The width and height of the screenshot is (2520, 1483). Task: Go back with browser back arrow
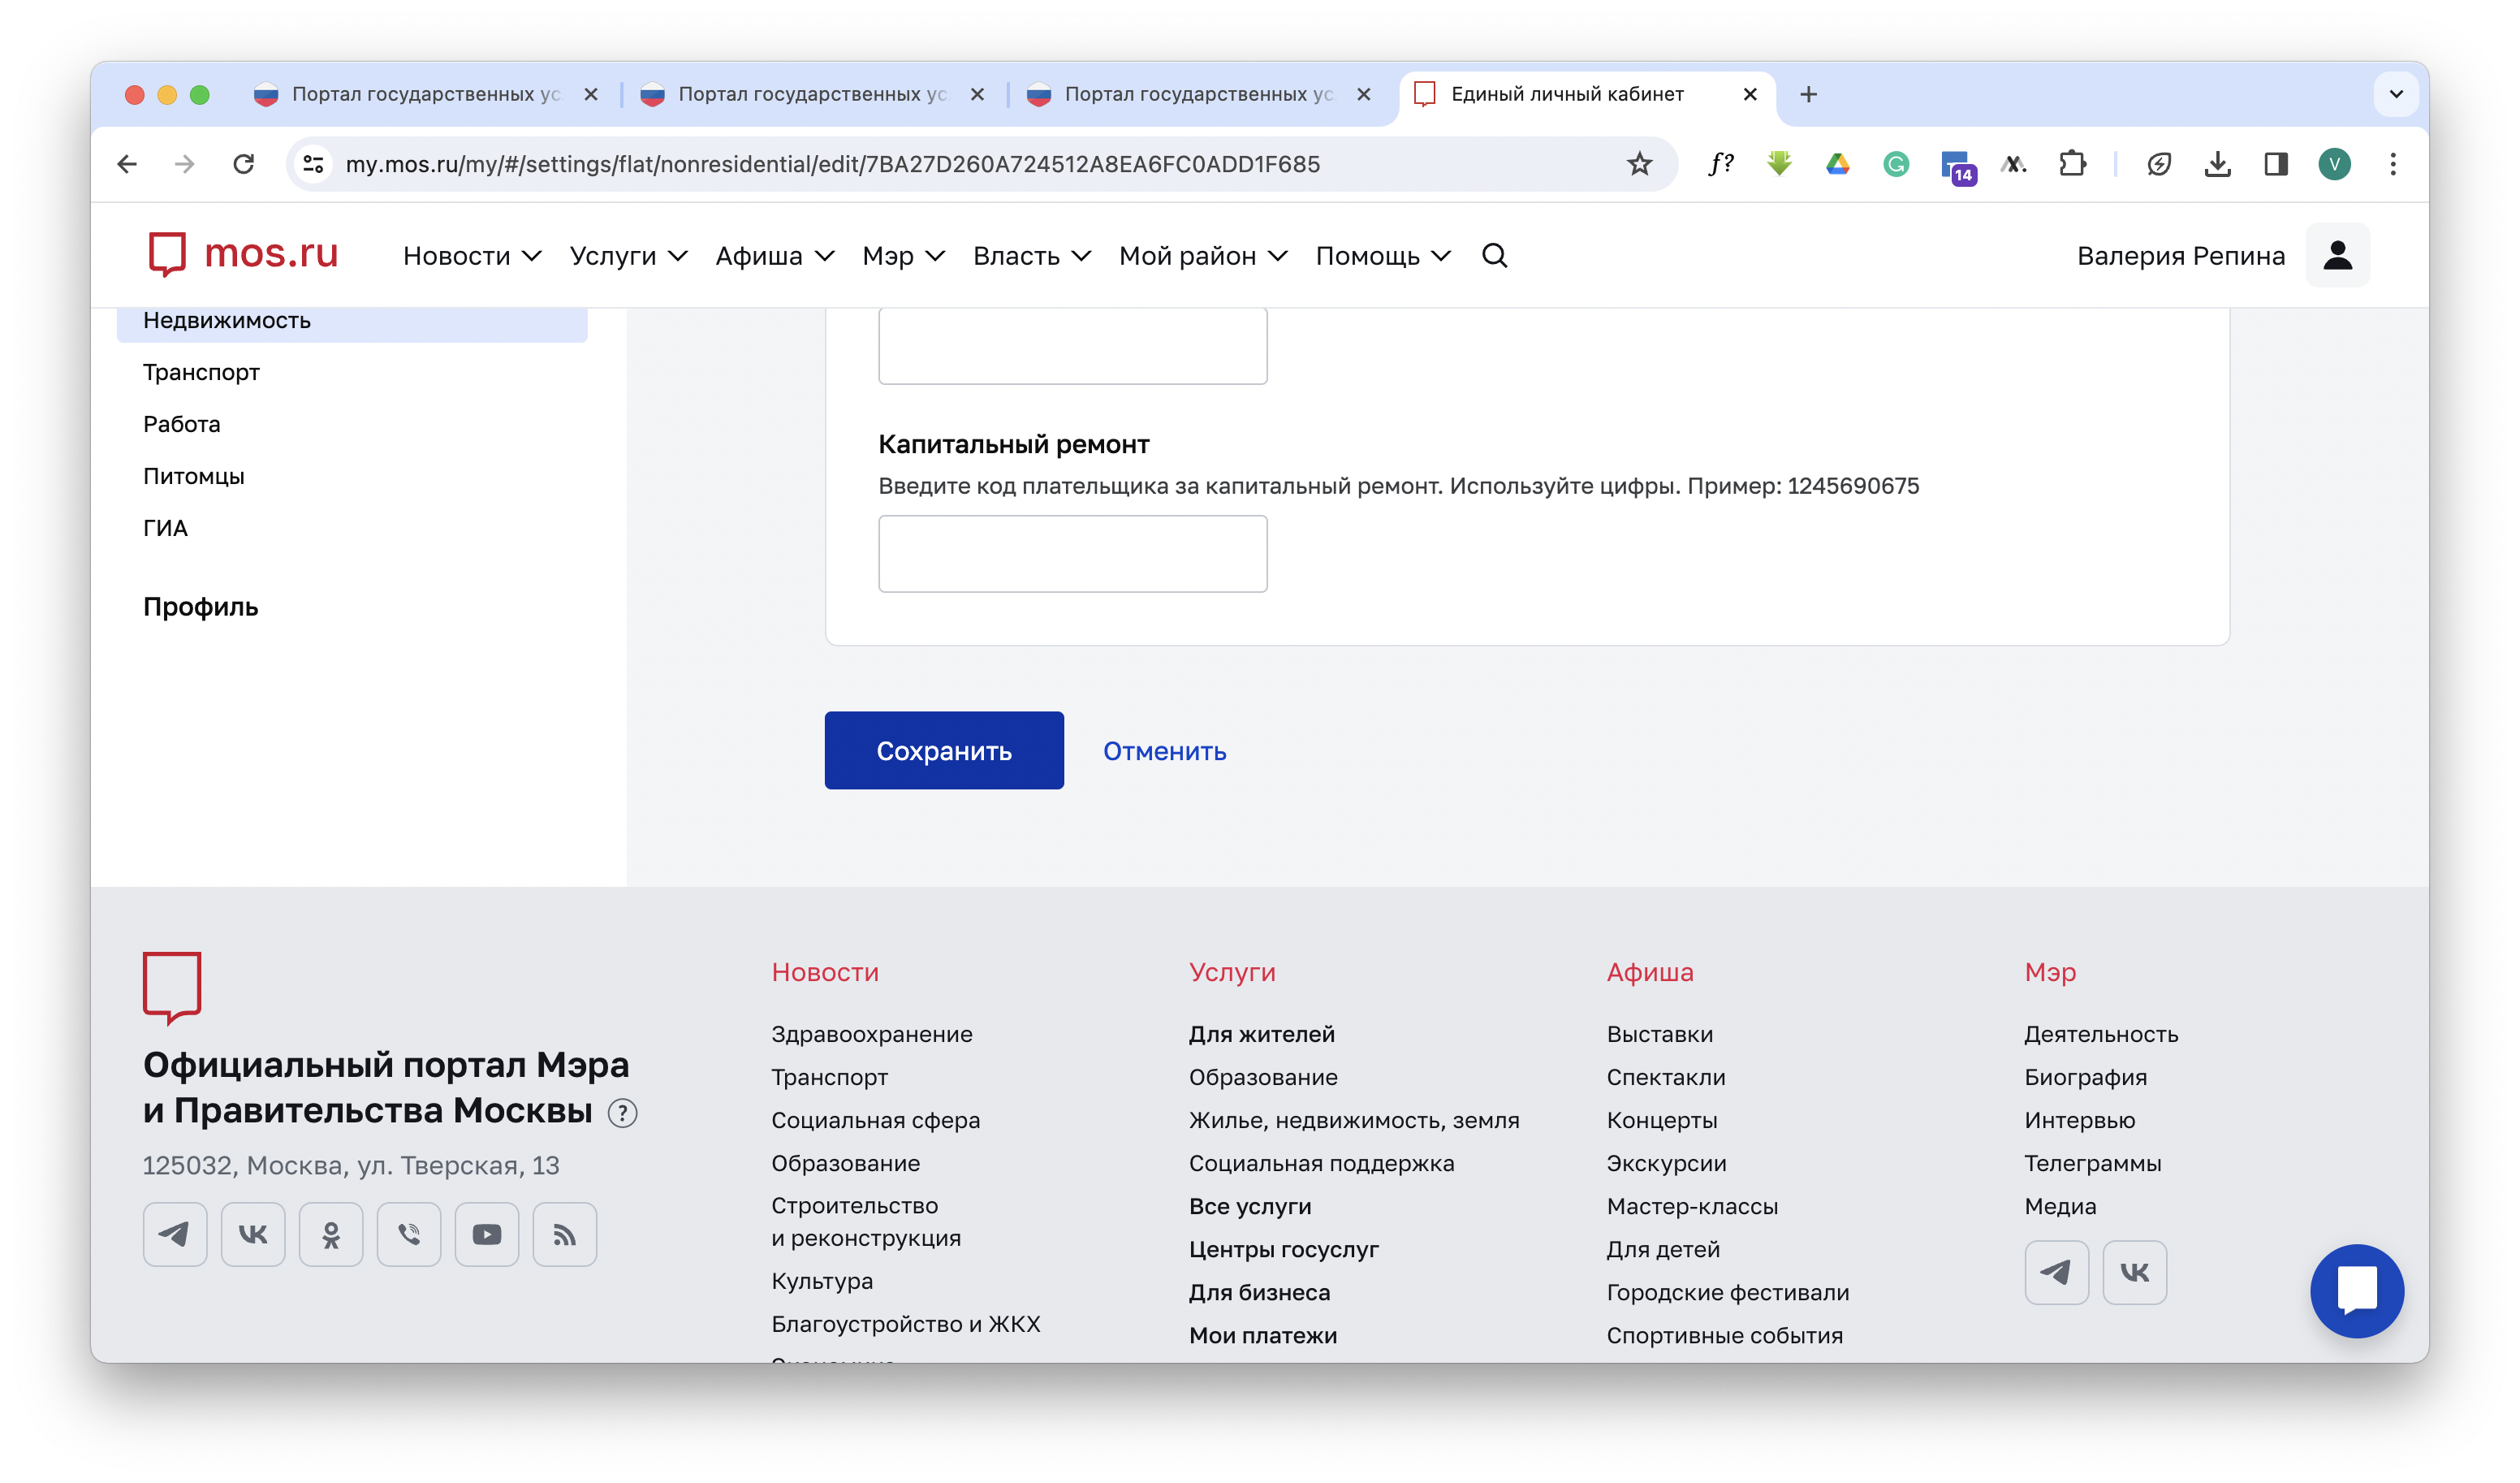click(x=127, y=164)
